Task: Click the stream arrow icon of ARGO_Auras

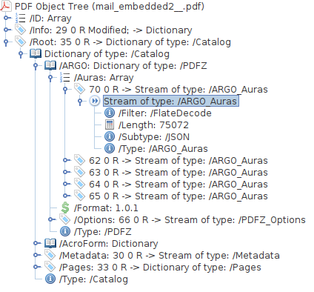Action: [95, 101]
